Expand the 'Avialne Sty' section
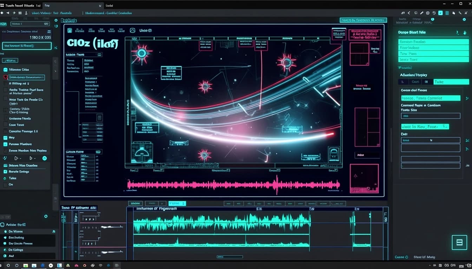Image resolution: width=472 pixels, height=269 pixels. [2, 225]
